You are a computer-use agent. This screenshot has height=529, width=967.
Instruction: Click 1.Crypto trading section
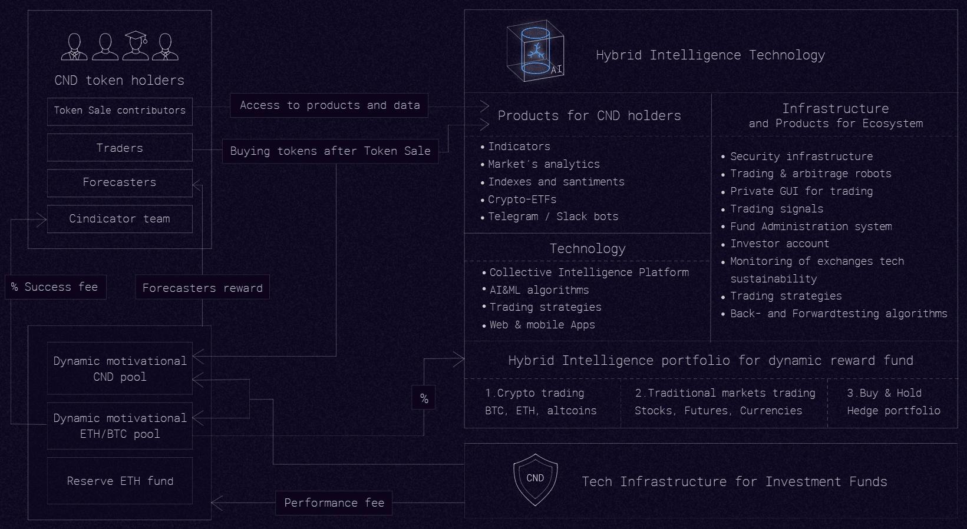tap(541, 402)
